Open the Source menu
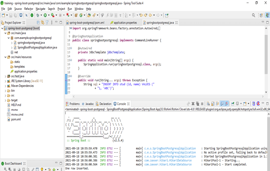 click(x=18, y=9)
